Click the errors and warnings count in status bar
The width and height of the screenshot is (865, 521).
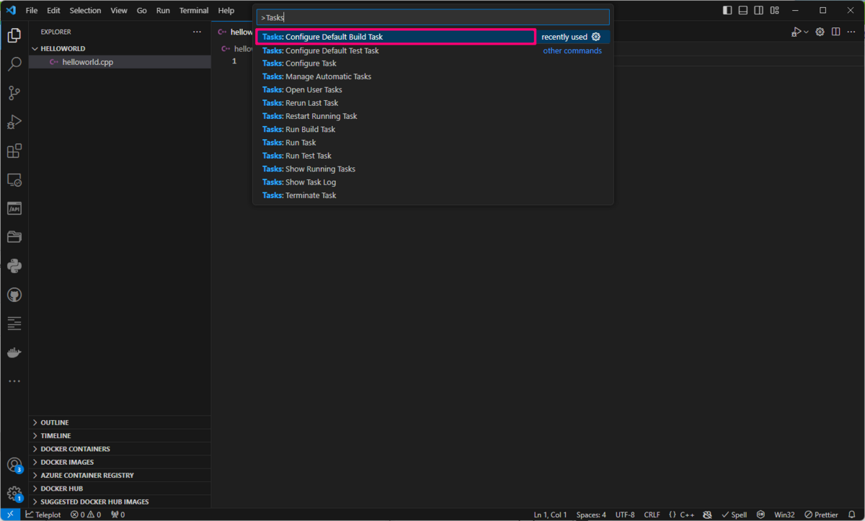(x=86, y=515)
